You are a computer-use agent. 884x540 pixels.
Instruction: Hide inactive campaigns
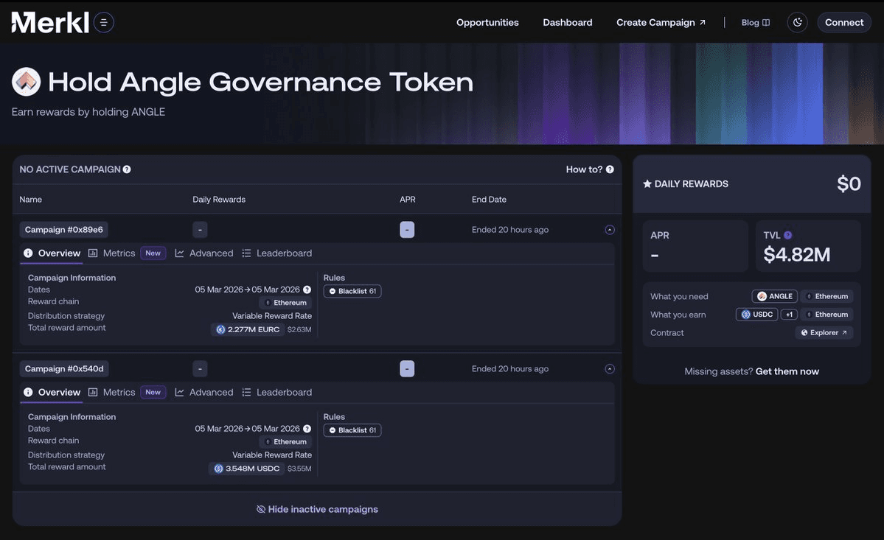pyautogui.click(x=317, y=509)
